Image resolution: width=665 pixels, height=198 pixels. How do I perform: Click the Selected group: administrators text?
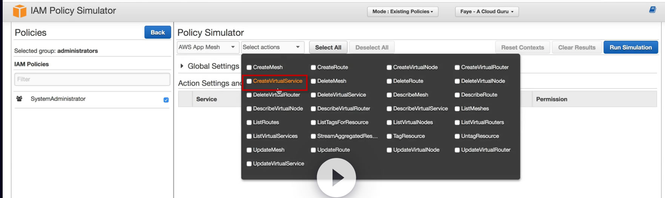[x=56, y=51]
